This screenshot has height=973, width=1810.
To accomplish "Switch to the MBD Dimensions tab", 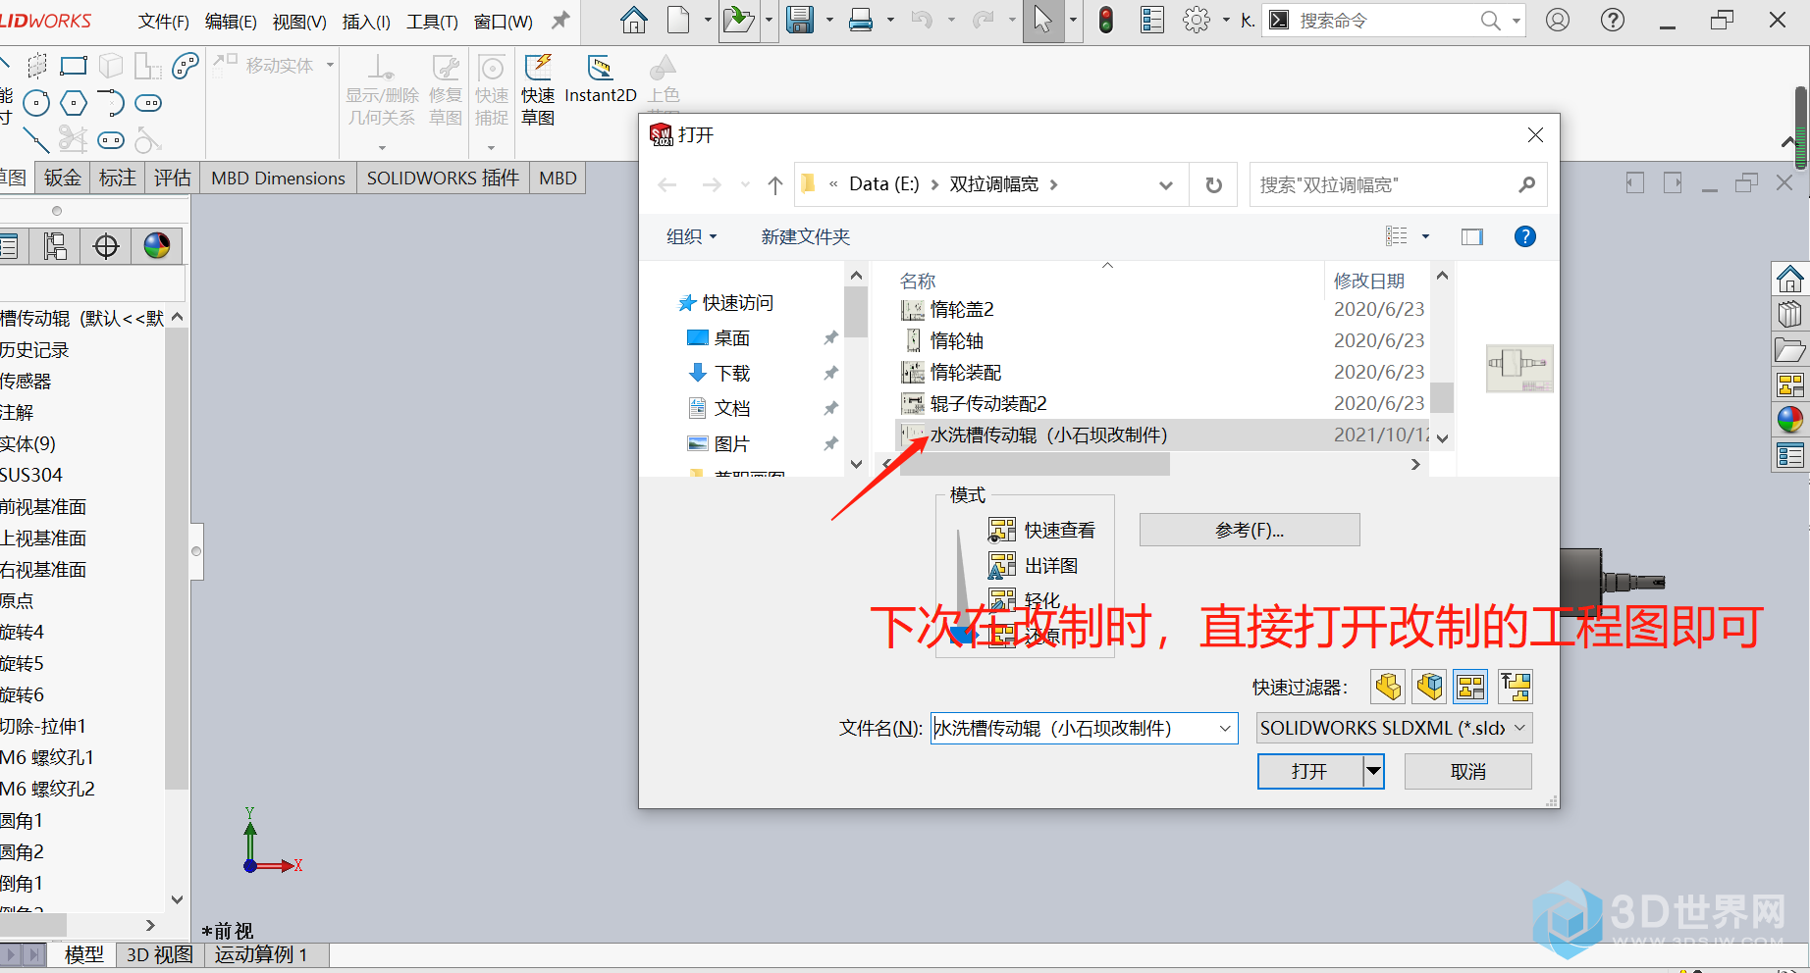I will pyautogui.click(x=279, y=178).
